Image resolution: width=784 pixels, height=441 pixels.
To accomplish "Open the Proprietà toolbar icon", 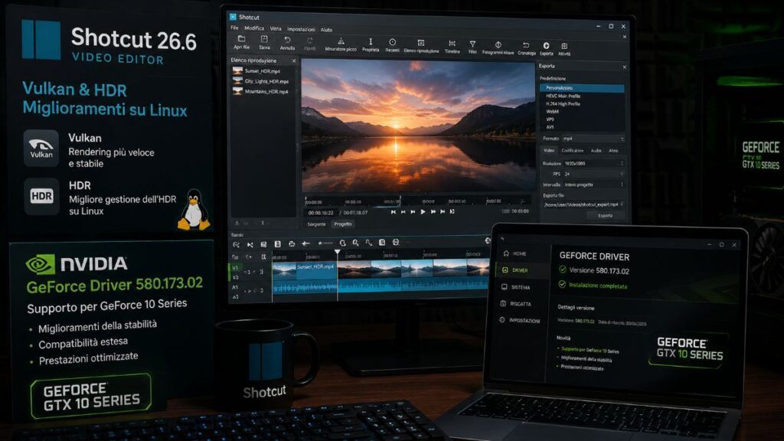I will (x=371, y=41).
